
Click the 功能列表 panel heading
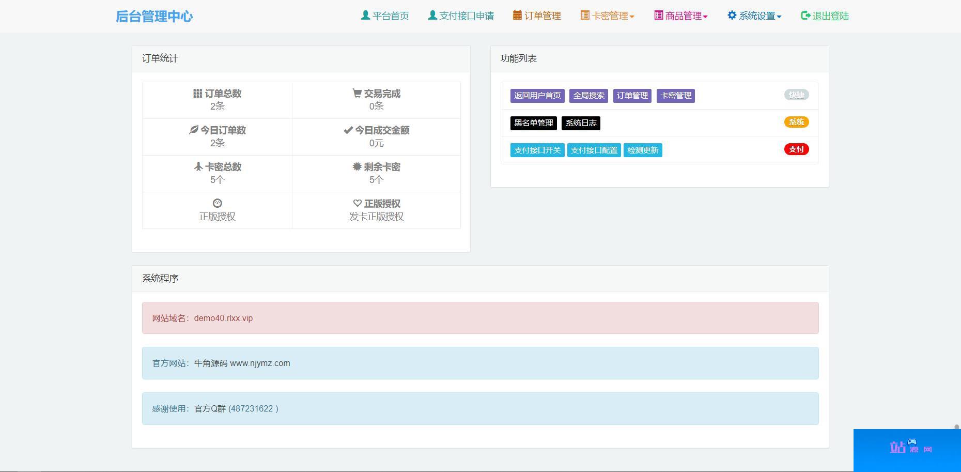click(519, 58)
